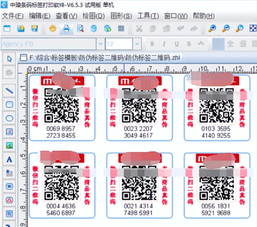The height and width of the screenshot is (227, 257).
Task: Open the 窗口(W) menu
Action: 176,16
